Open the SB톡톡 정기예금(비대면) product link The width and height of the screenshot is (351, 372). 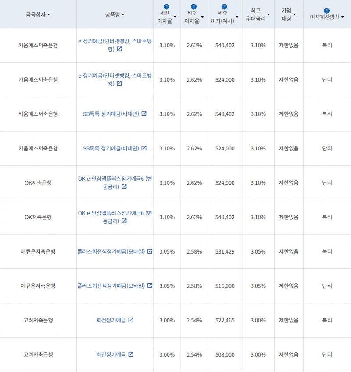[x=112, y=114]
